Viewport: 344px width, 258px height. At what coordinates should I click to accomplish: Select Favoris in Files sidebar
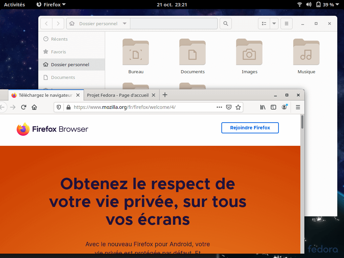[72, 52]
